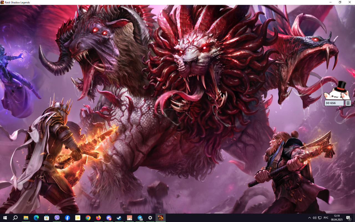Open the yellow app icon after Facebook
355x222 pixels.
[x=78, y=218]
